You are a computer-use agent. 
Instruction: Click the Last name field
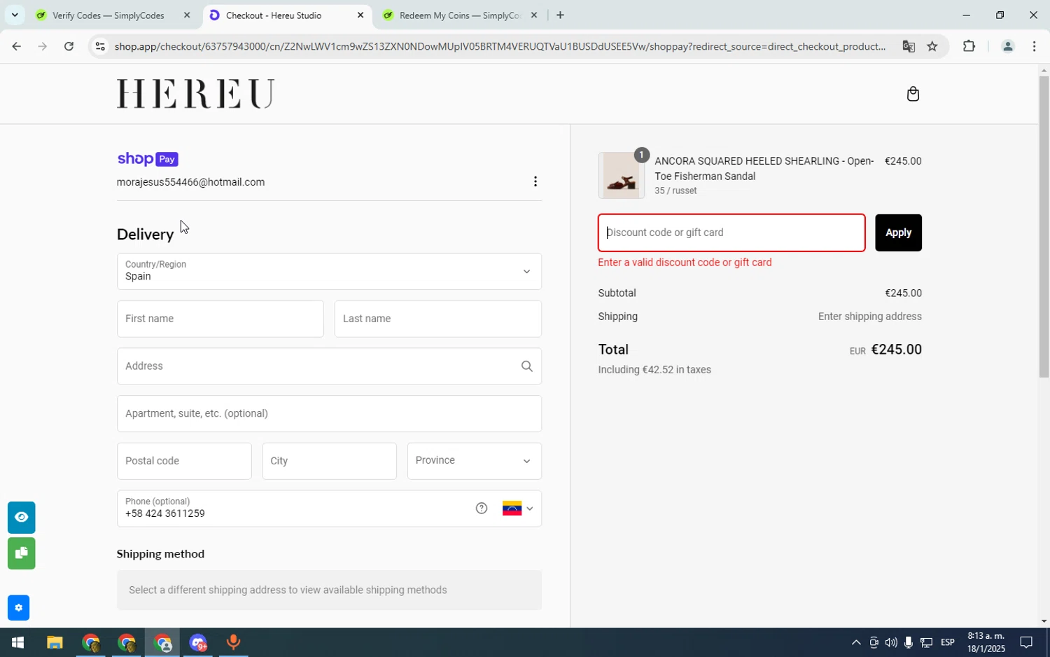click(437, 319)
